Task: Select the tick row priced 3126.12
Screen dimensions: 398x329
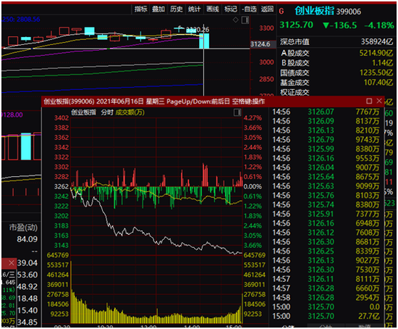Action: pyautogui.click(x=326, y=233)
